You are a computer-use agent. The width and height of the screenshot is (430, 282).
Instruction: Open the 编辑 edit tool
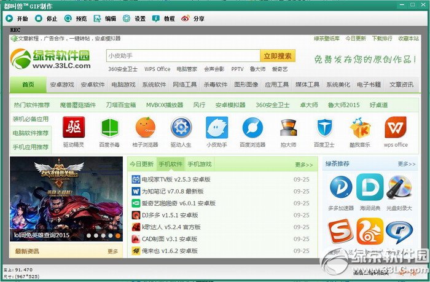105,18
